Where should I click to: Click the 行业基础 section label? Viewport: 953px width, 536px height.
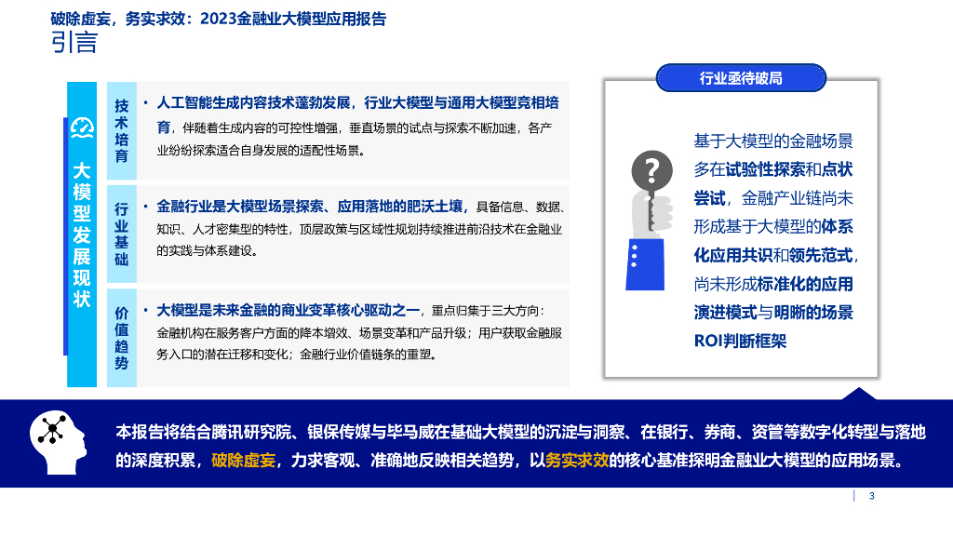coord(122,234)
